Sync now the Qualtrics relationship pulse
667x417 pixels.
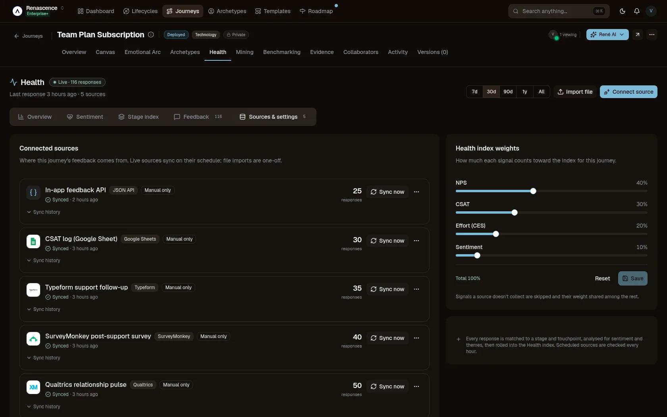coord(387,386)
